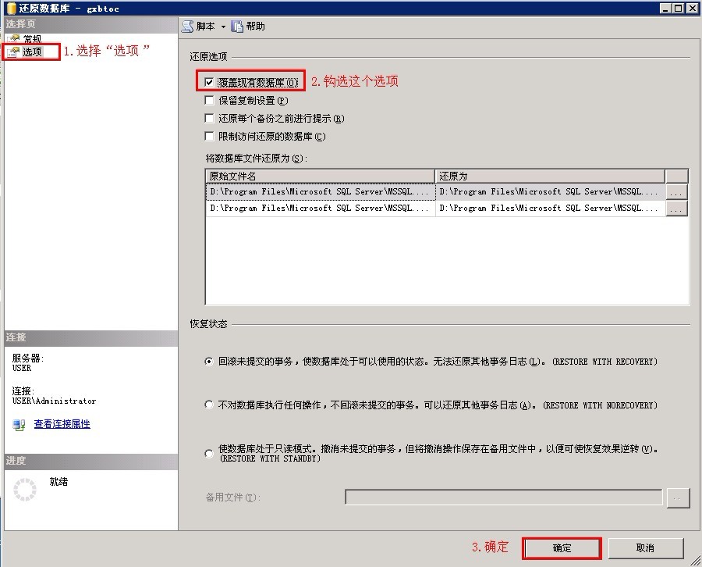
Task: Click USER\Administrator connection text
Action: pyautogui.click(x=54, y=401)
